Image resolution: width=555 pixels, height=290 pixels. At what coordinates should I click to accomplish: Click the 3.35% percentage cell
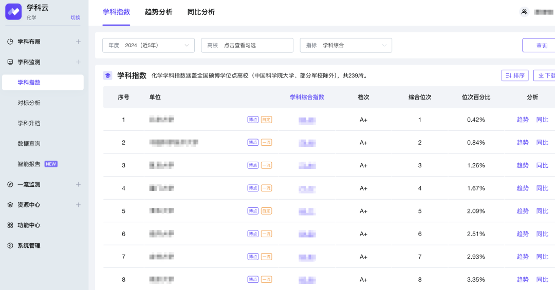point(476,279)
